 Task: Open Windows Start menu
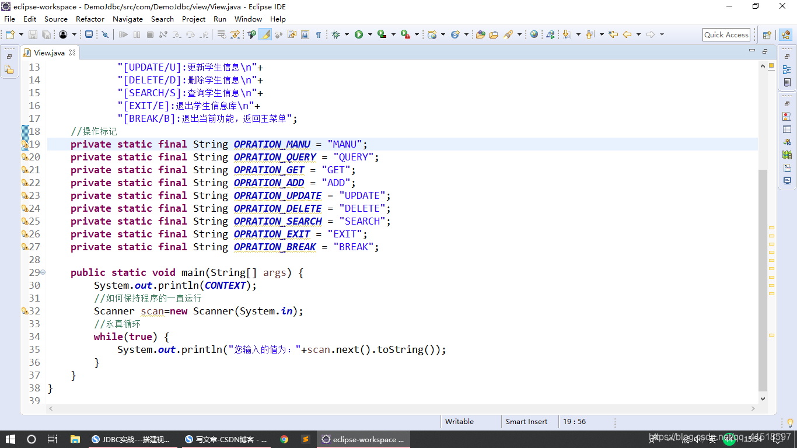click(x=11, y=439)
